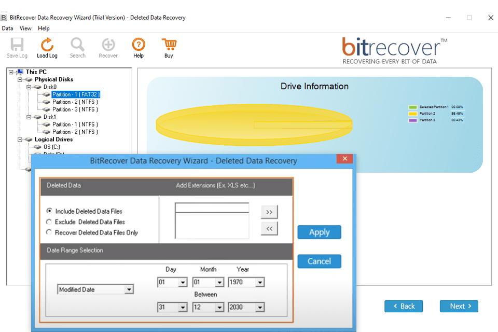Click the Disk1 Partition 2 NTFS drive icon
Screen dimensions: 498x332
(46, 132)
